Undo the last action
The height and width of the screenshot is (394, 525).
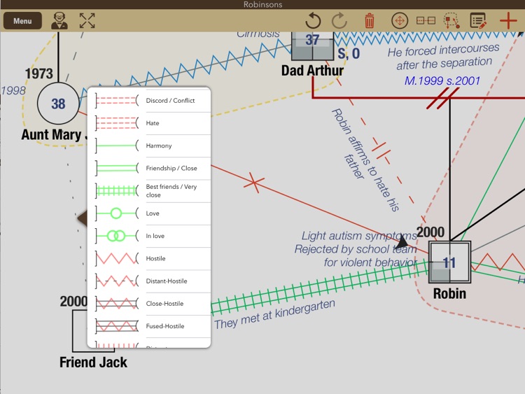coord(313,21)
